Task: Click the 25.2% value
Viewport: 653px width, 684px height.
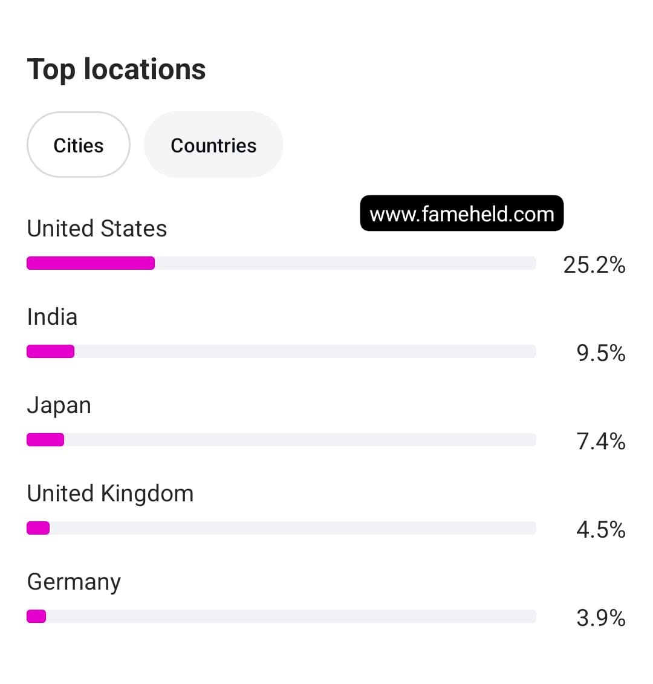Action: point(594,265)
